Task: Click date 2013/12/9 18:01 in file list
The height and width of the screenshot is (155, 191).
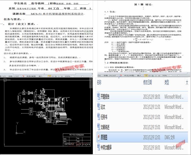Action: pos(152,97)
